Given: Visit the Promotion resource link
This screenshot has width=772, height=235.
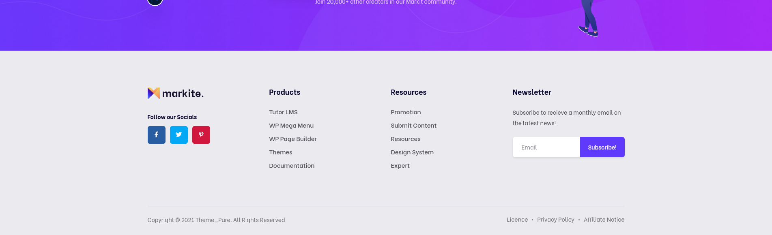Looking at the screenshot, I should tap(405, 112).
